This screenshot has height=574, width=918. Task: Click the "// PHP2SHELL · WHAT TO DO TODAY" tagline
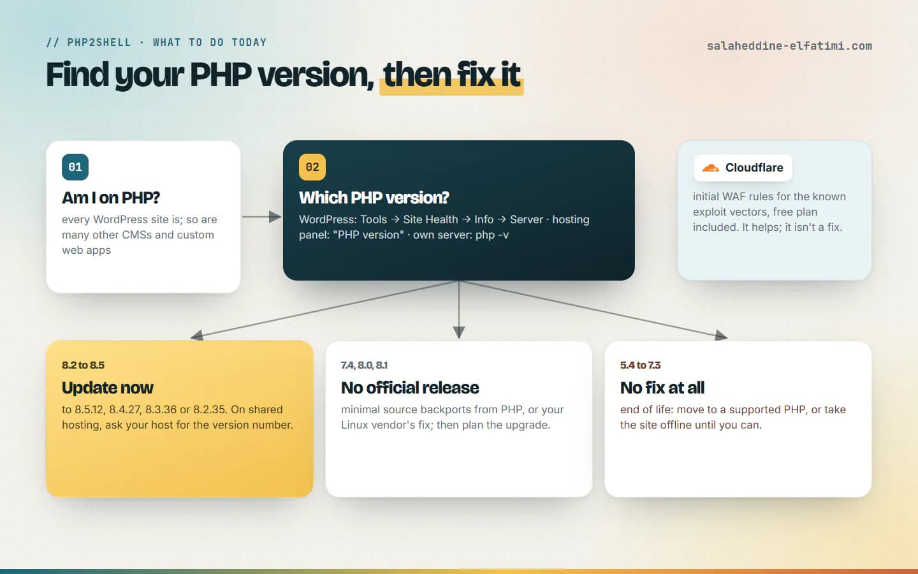[157, 43]
